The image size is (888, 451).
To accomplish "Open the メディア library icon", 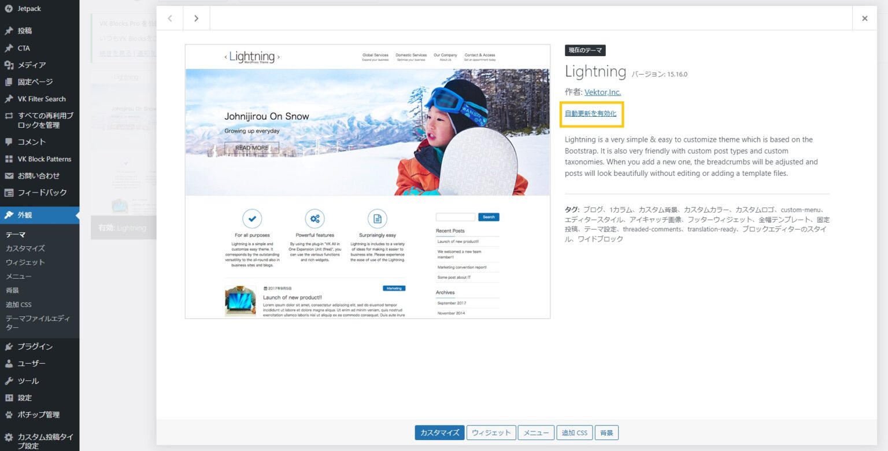I will coord(10,64).
